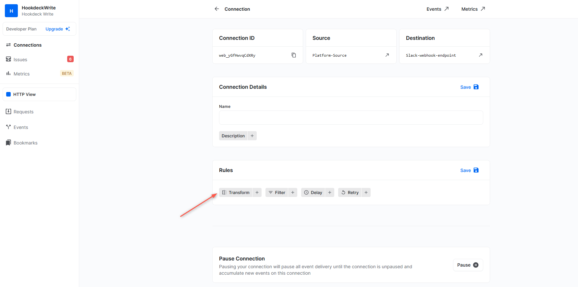Expand Description with its plus icon
This screenshot has height=287, width=578.
(x=252, y=136)
